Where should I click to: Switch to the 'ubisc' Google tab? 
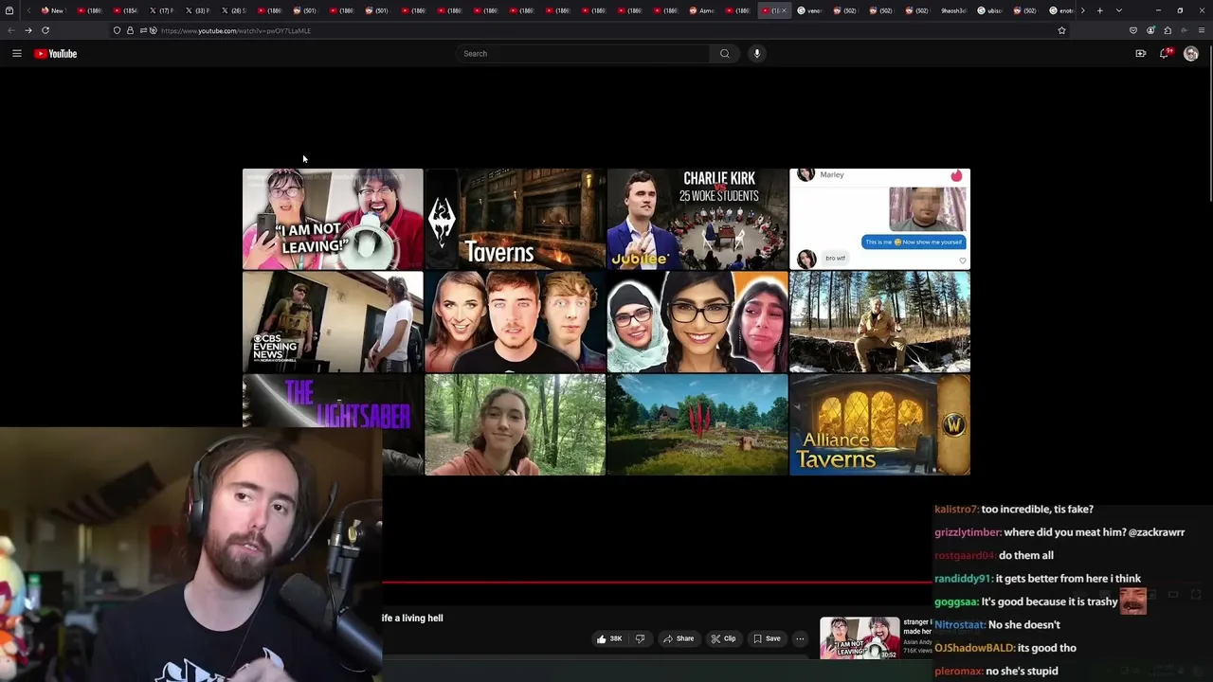click(989, 10)
